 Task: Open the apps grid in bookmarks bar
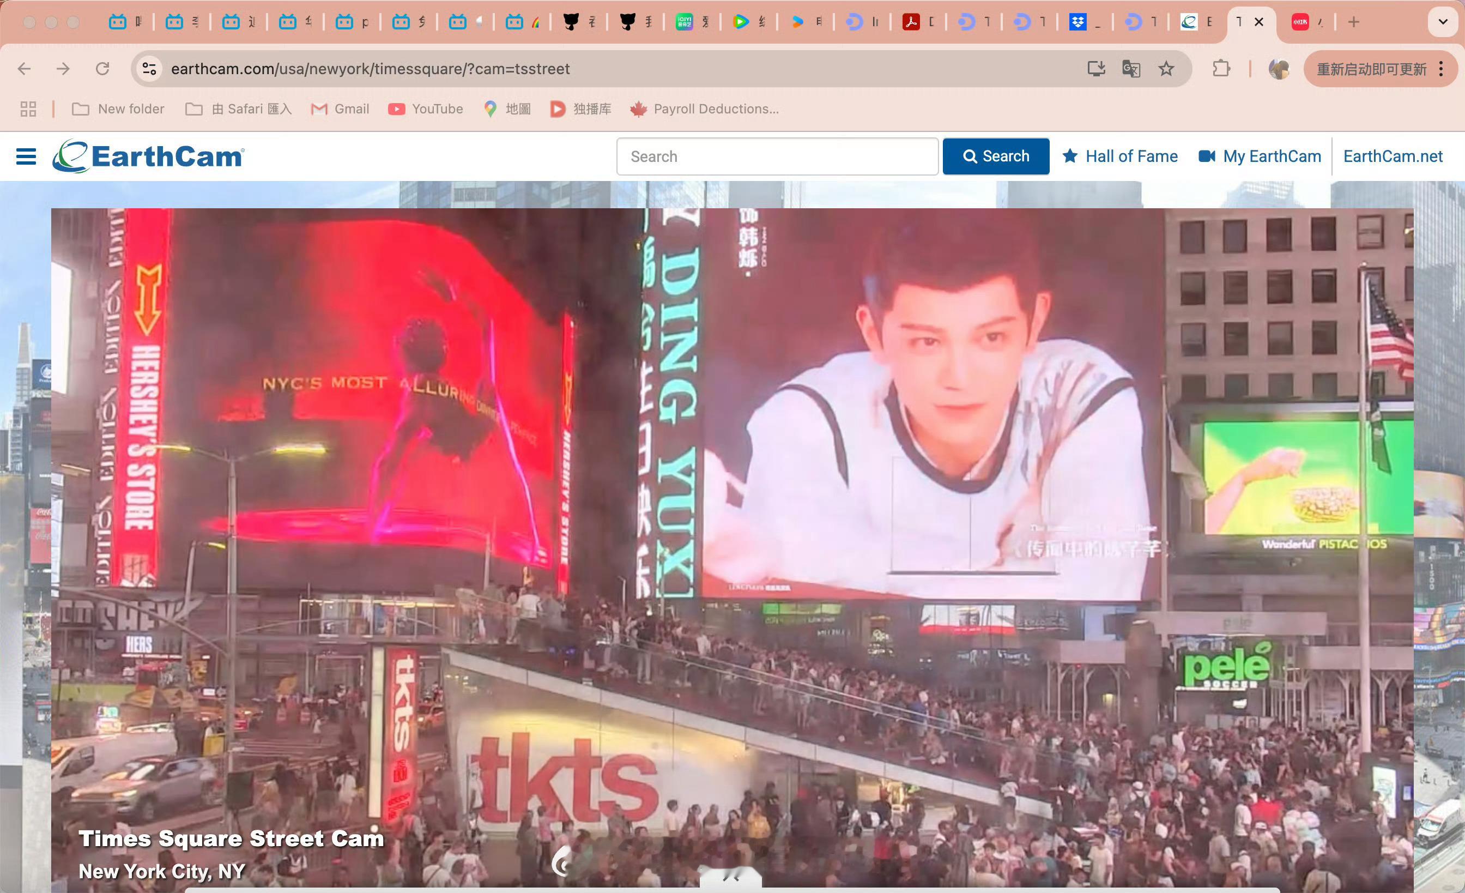point(28,109)
